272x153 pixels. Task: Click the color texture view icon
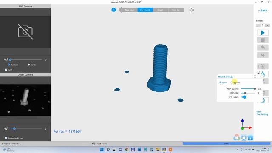pyautogui.click(x=237, y=137)
